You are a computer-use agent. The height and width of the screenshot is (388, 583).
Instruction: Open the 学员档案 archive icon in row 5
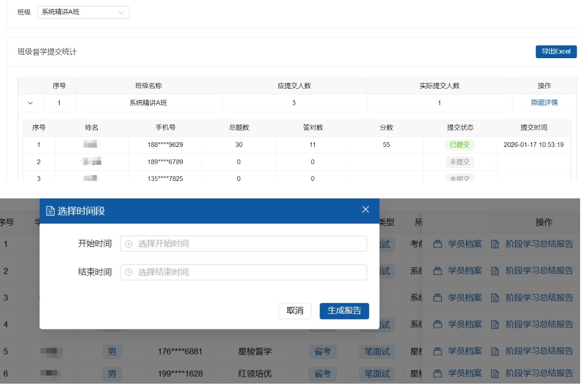tap(438, 352)
